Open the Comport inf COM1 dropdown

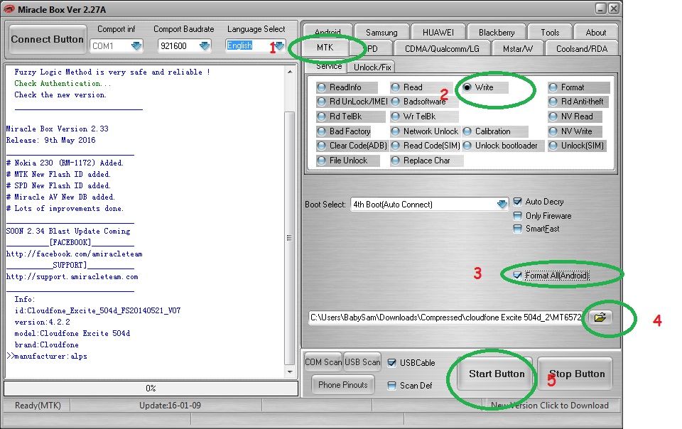pos(136,45)
